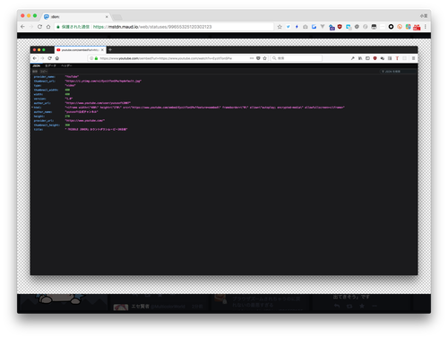Focus the JSON filter field
Image resolution: width=448 pixels, height=338 pixels.
(399, 72)
